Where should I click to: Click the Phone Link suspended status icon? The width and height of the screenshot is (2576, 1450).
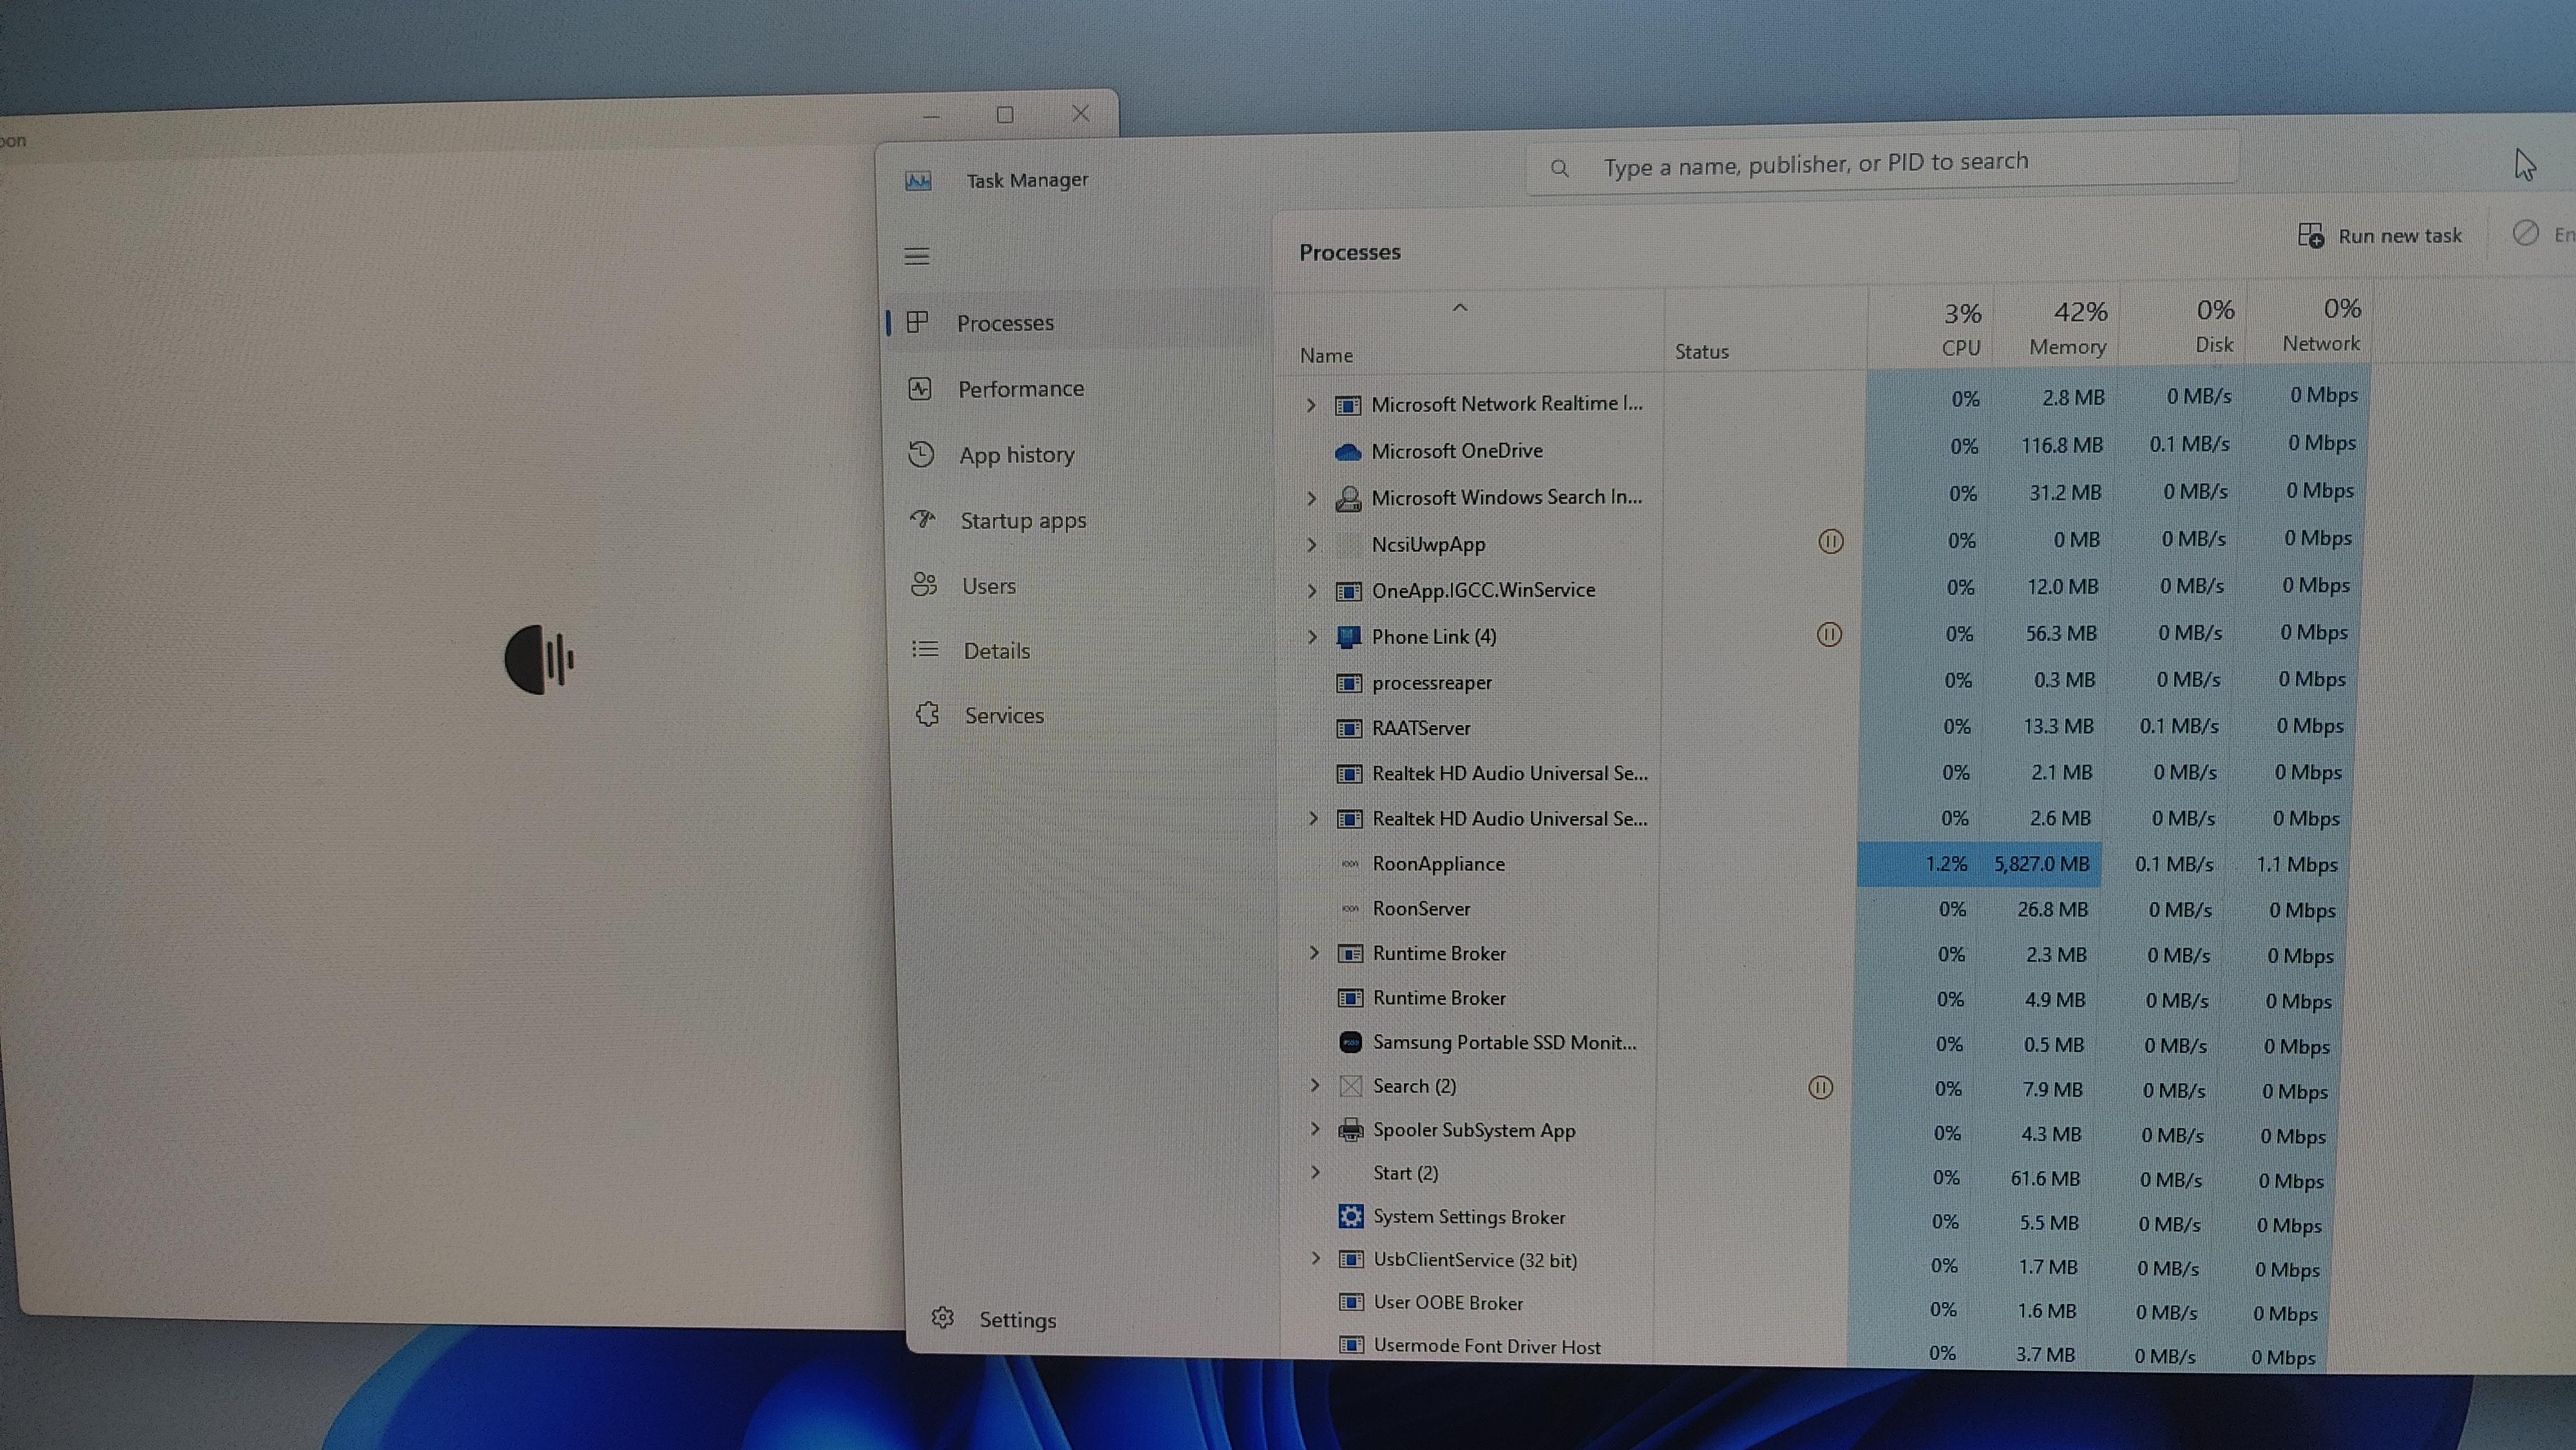[x=1829, y=634]
